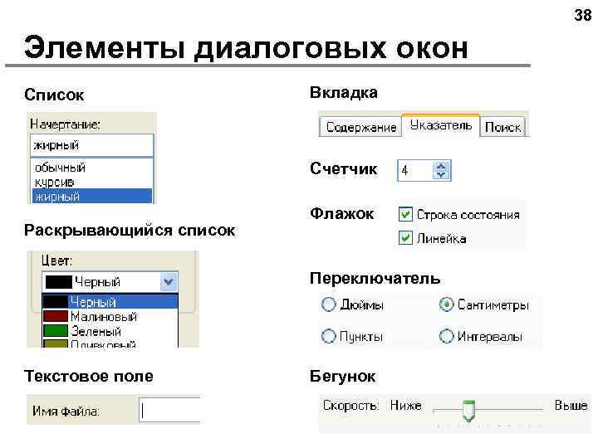This screenshot has width=598, height=448.
Task: Expand the Цвет dropdown arrow
Action: 168,282
